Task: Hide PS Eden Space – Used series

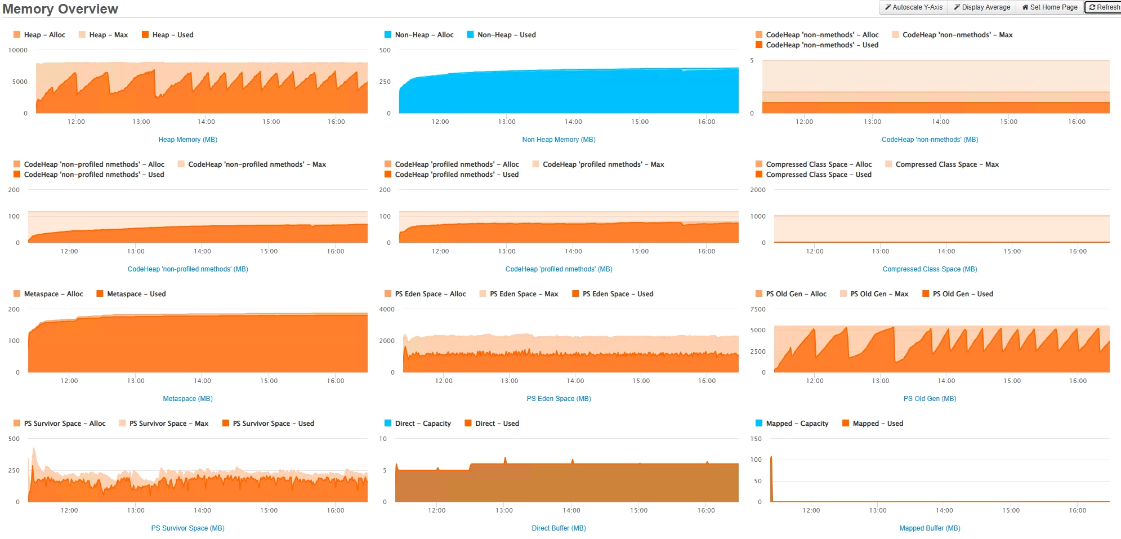Action: tap(613, 294)
